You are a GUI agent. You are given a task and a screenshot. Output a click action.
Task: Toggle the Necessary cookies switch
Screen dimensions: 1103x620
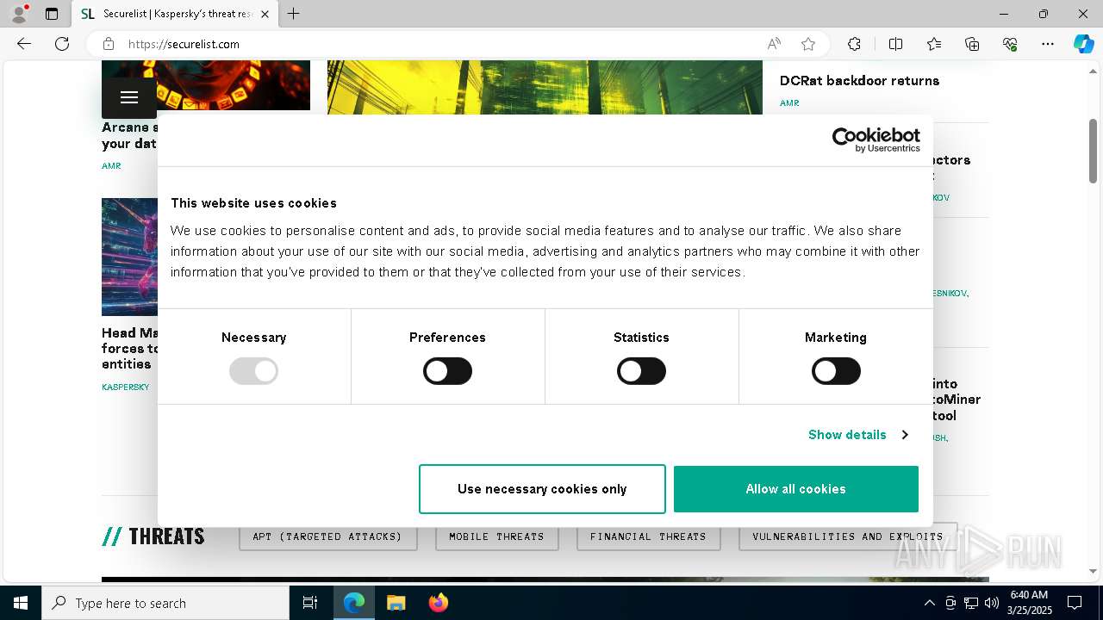click(253, 371)
